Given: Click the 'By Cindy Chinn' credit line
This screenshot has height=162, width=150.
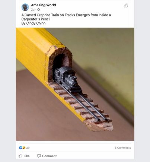Looking at the screenshot, I should click(x=33, y=23).
